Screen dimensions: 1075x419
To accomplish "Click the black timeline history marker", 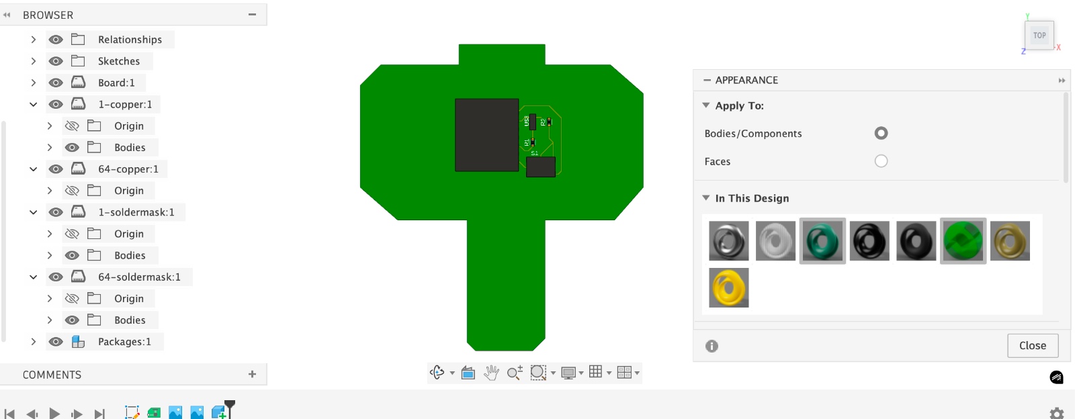I will pyautogui.click(x=230, y=408).
